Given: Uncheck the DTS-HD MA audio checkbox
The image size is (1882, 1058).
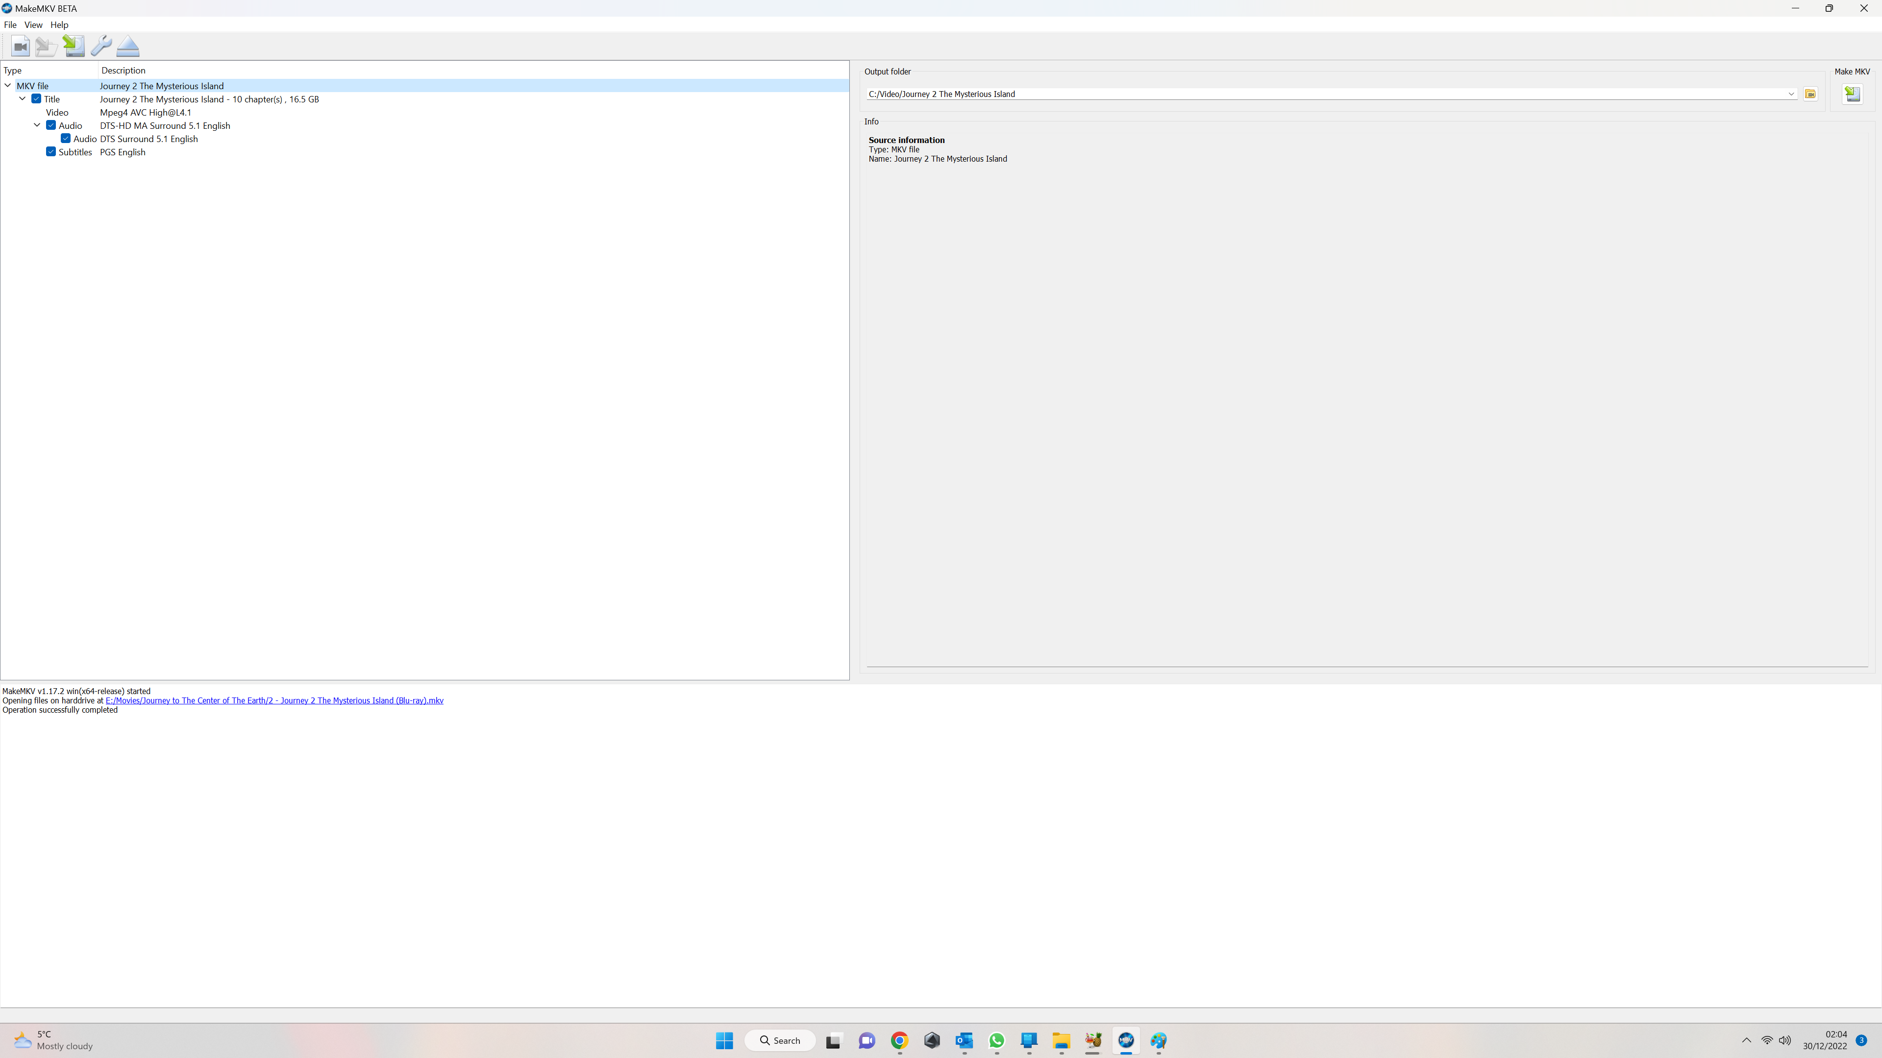Looking at the screenshot, I should [x=51, y=125].
